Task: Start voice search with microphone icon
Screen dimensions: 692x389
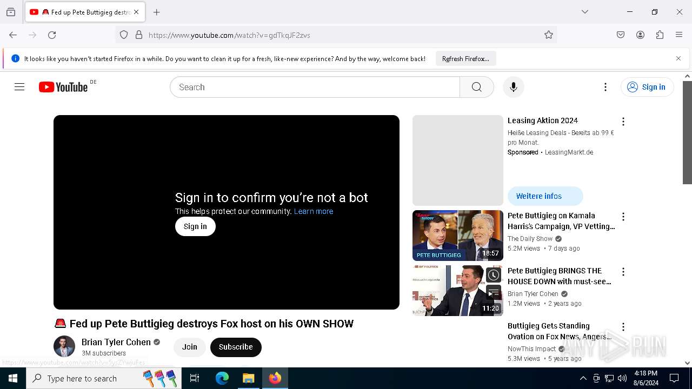Action: pos(513,87)
